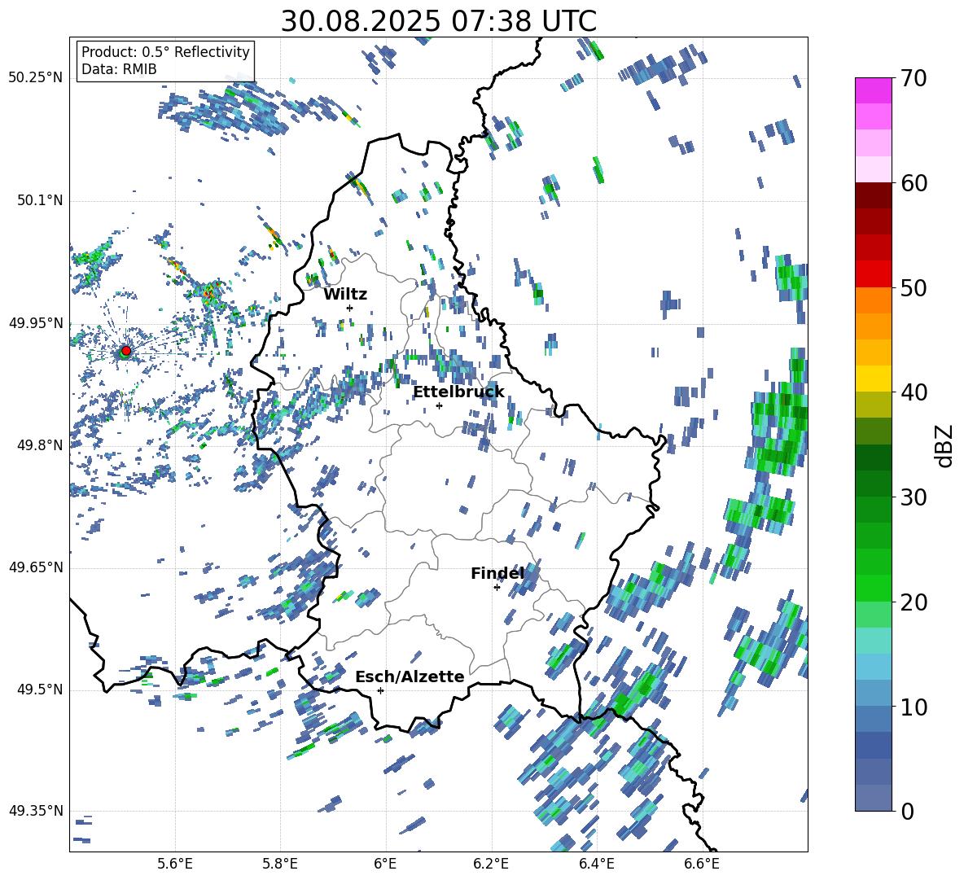964x880 pixels.
Task: Click the 5.8°E longitude label
Action: 280,864
